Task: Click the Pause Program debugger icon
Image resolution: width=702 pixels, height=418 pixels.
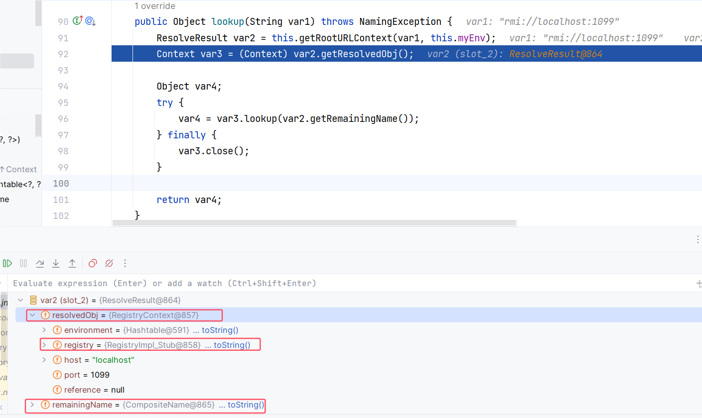Action: pyautogui.click(x=23, y=263)
